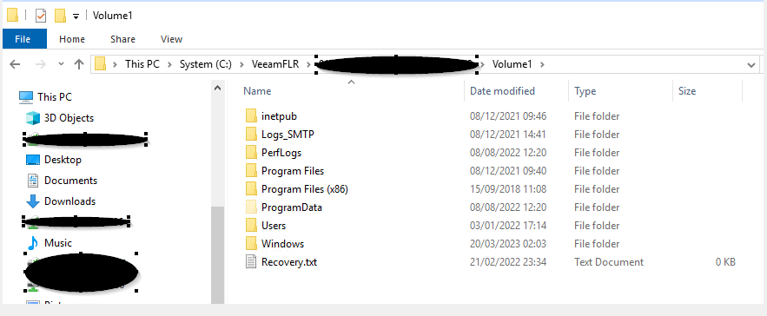Select the Windows folder

point(282,244)
